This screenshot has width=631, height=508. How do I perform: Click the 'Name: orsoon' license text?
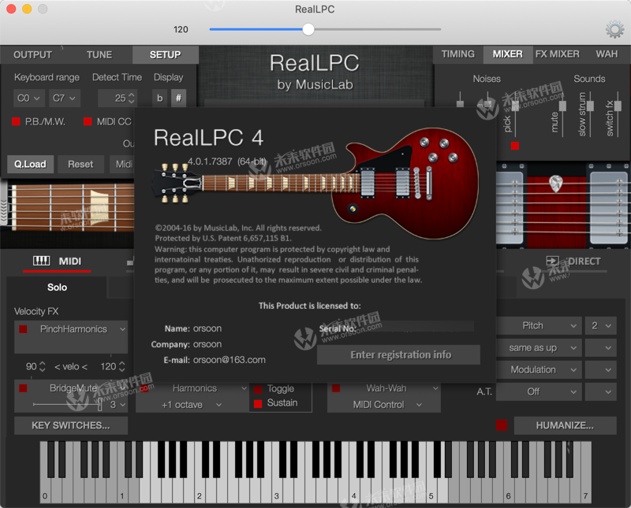(x=192, y=328)
